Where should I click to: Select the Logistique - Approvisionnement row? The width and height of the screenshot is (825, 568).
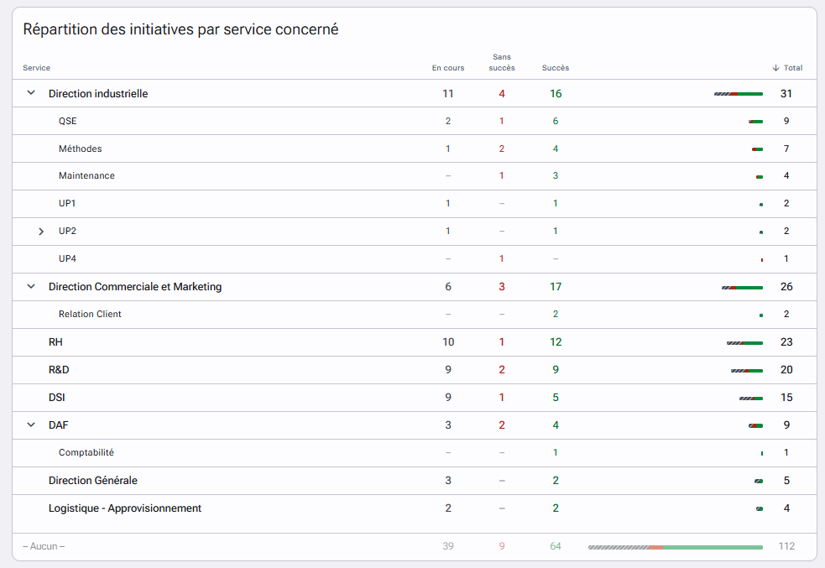(x=415, y=508)
